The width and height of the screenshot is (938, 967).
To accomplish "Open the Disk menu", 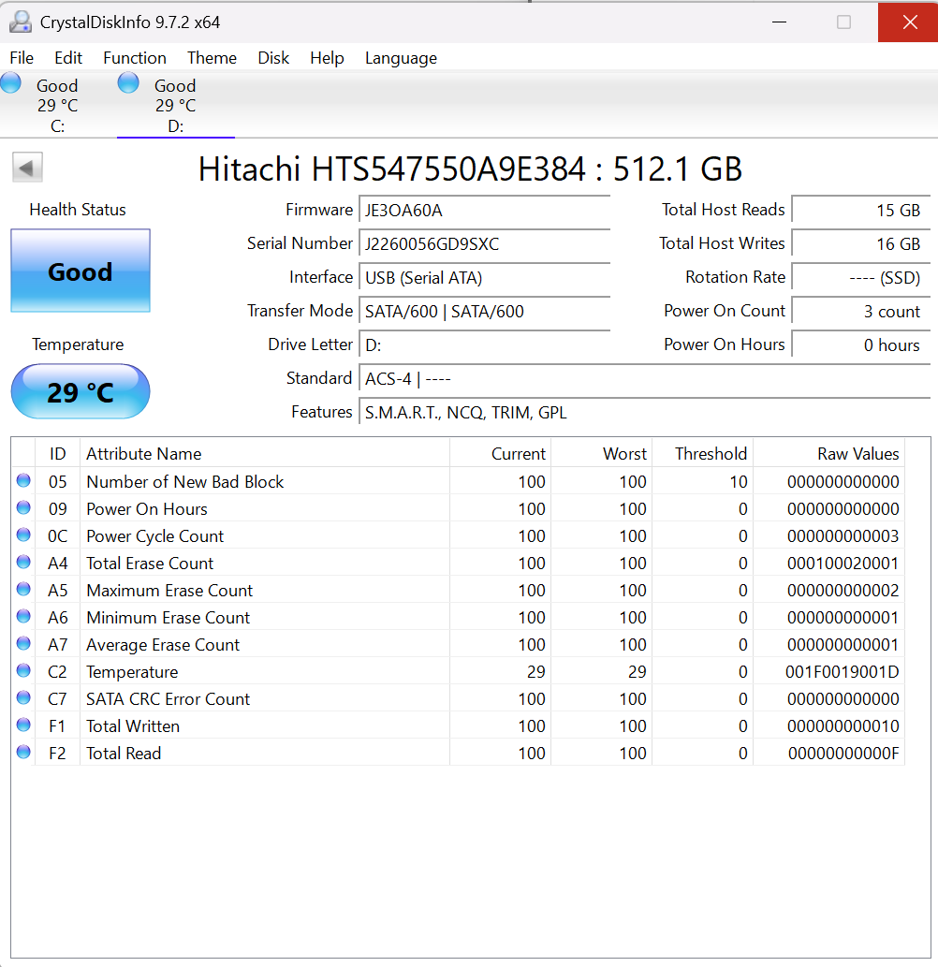I will (273, 58).
